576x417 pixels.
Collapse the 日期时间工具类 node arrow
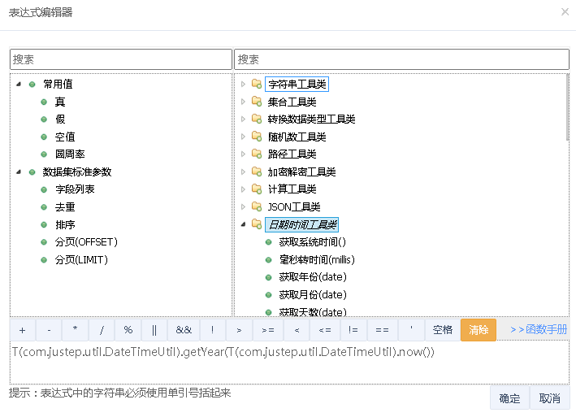pyautogui.click(x=242, y=224)
